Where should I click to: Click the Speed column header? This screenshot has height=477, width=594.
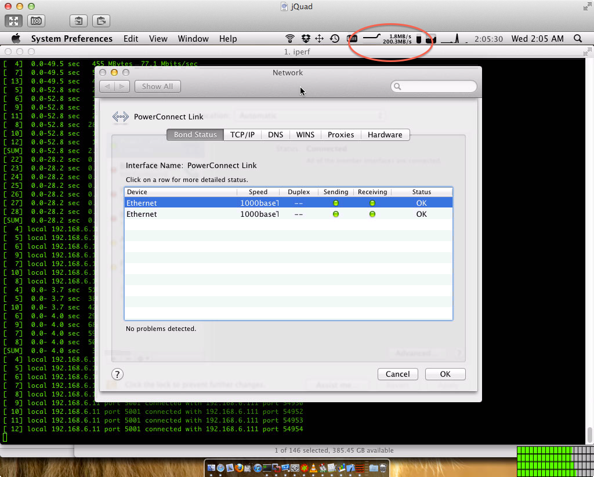tap(258, 192)
